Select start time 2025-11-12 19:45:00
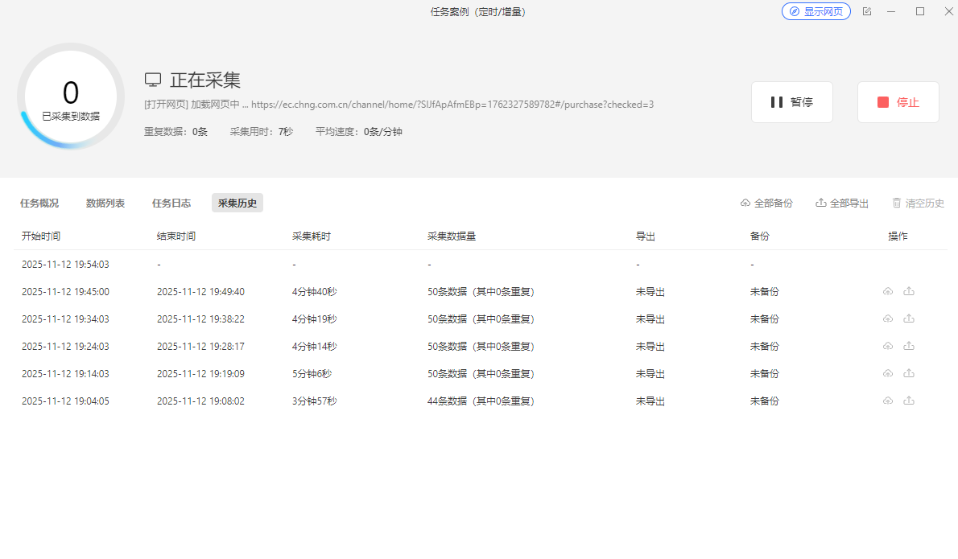958x559 pixels. (x=65, y=292)
